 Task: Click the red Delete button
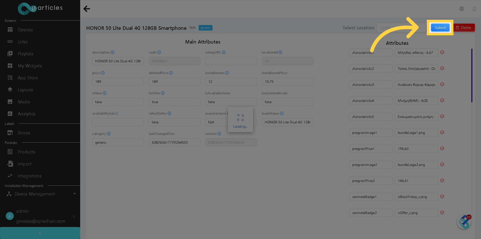tap(464, 28)
